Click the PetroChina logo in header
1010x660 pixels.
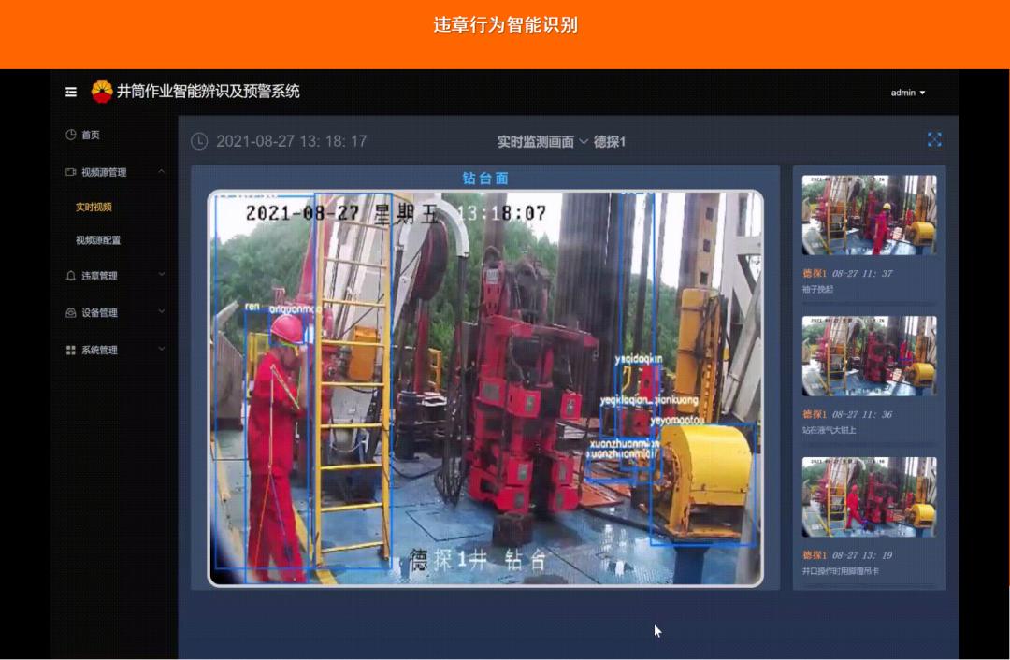(x=102, y=92)
